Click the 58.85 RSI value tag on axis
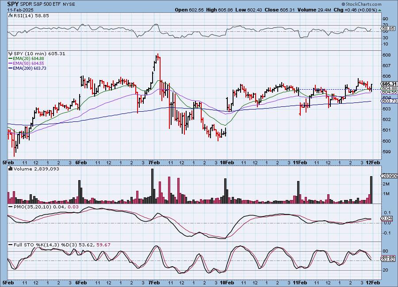Screen dimensions: 398x287 tap(388, 29)
